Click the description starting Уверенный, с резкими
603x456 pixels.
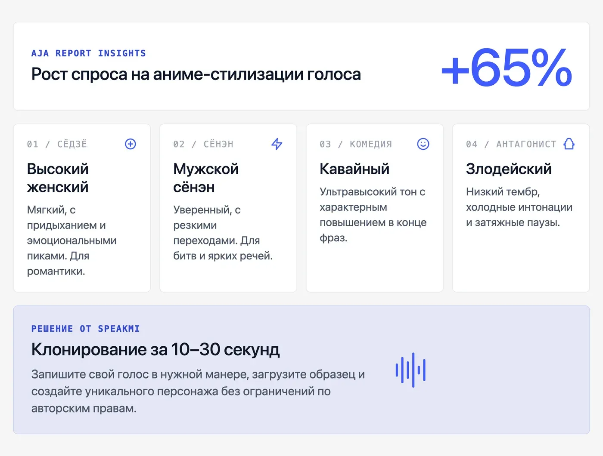coord(223,233)
